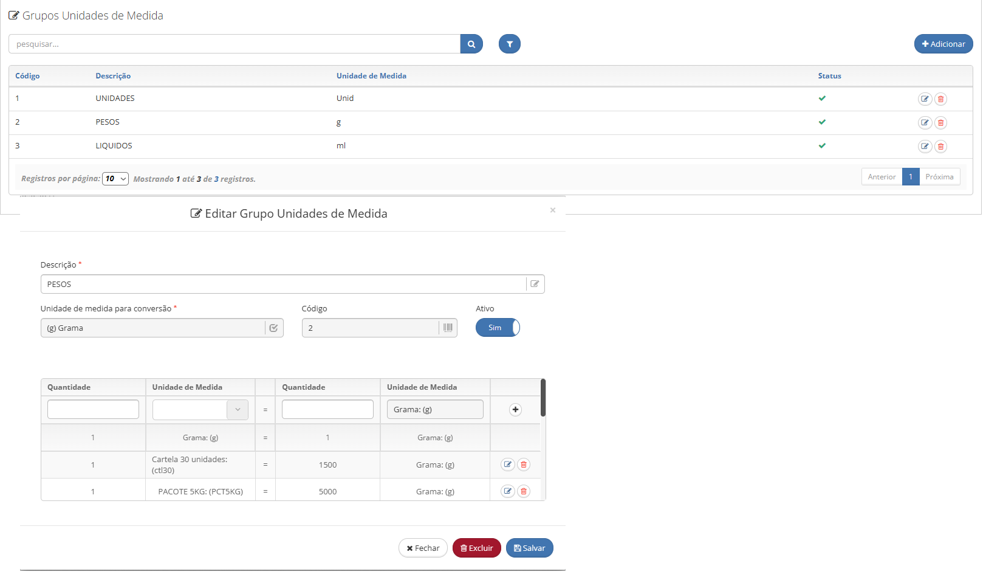
Task: Click the green status check for PESOS
Action: (x=822, y=122)
